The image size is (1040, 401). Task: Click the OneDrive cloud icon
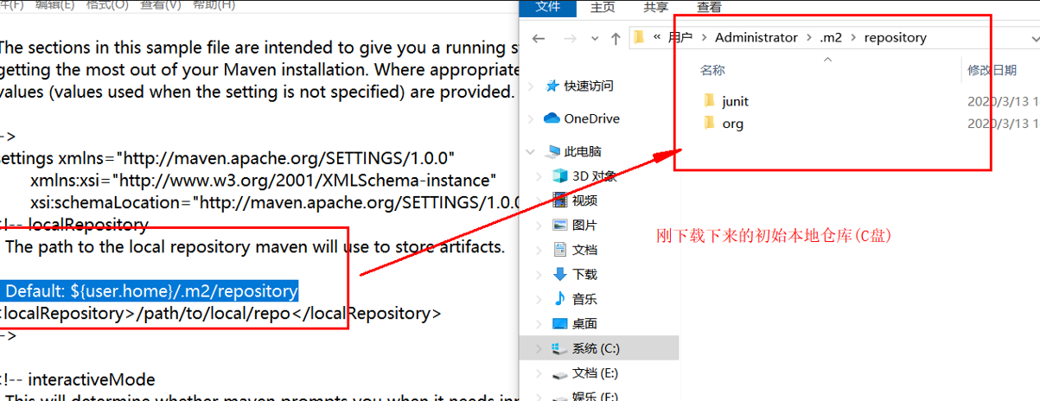[552, 118]
